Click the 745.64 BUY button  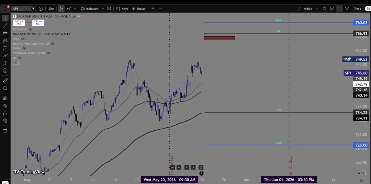point(38,23)
